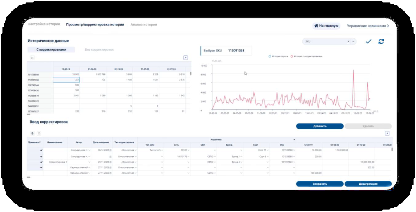Click the pin icon above historical data table
Image resolution: width=416 pixels, height=212 pixels.
[x=185, y=57]
